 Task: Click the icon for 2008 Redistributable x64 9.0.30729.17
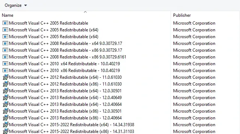click(5, 43)
